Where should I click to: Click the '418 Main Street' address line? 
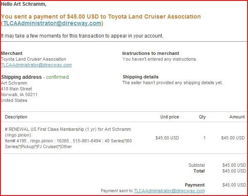click(x=17, y=89)
